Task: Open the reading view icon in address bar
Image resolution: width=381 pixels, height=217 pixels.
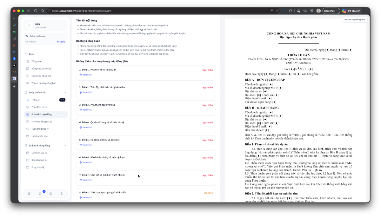Action: coord(271,11)
